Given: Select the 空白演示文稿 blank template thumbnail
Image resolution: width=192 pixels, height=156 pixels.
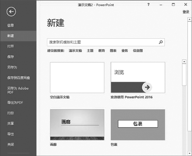Looking at the screenshot, I should [77, 77].
